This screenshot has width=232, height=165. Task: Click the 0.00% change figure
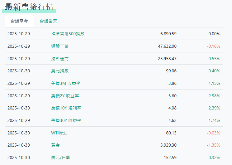[214, 34]
